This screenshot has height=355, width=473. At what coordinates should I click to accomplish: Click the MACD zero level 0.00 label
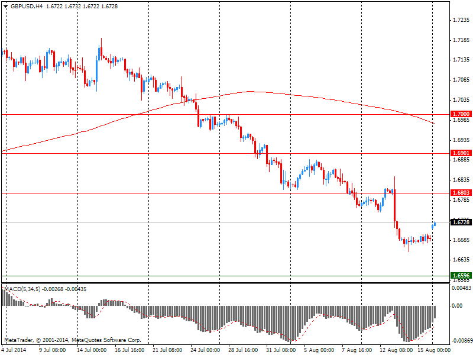pos(457,306)
